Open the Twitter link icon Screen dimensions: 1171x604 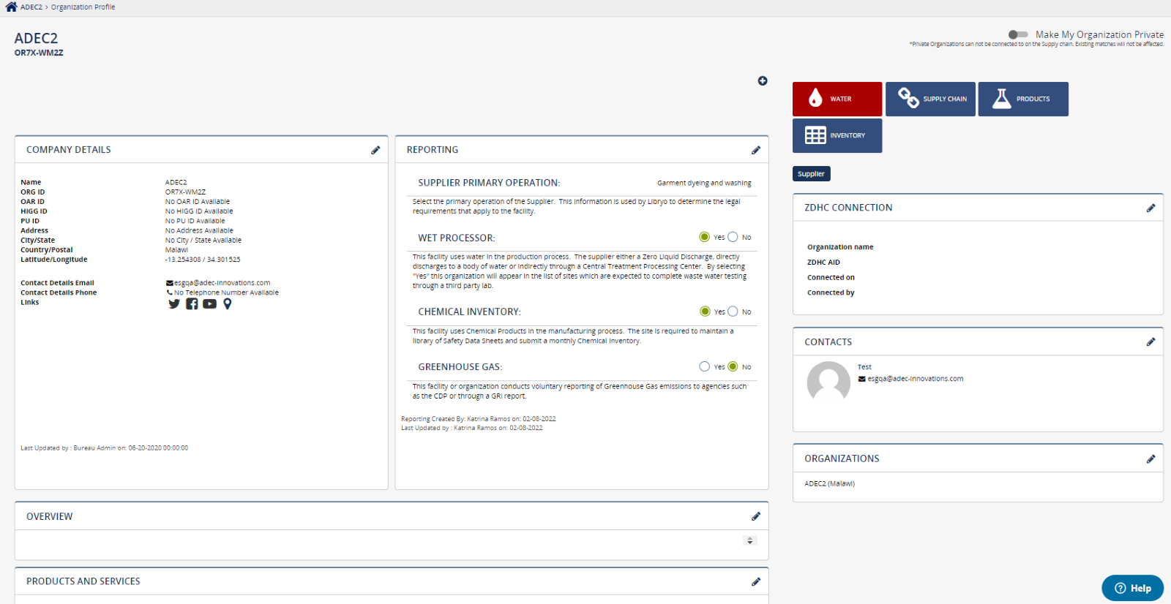coord(173,304)
